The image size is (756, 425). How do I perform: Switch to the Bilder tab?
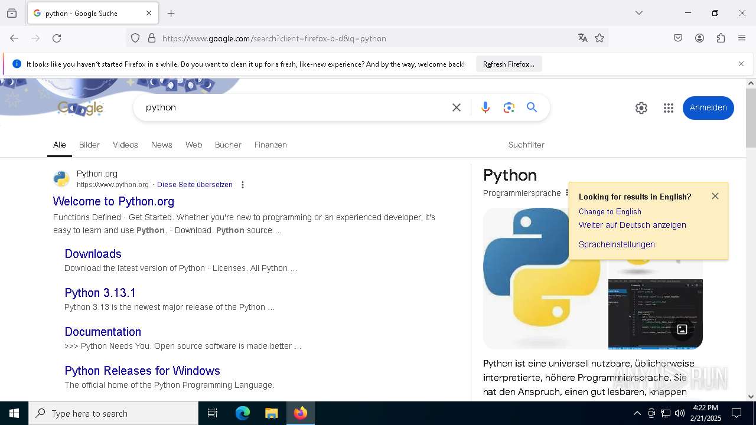pos(89,145)
